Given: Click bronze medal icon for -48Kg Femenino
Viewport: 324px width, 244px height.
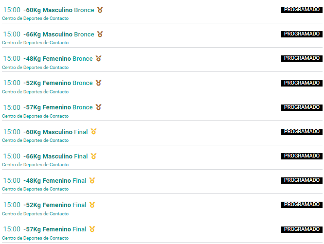Looking at the screenshot, I should coord(99,59).
